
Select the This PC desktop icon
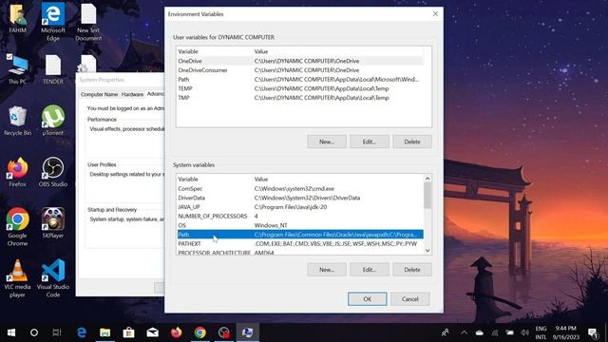(17, 69)
